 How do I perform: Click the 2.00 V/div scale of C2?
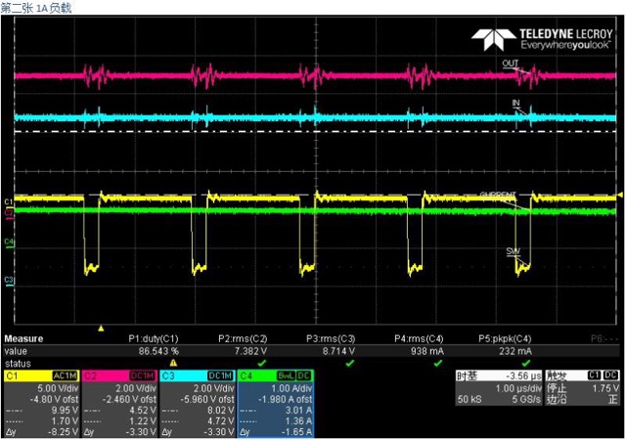[135, 388]
